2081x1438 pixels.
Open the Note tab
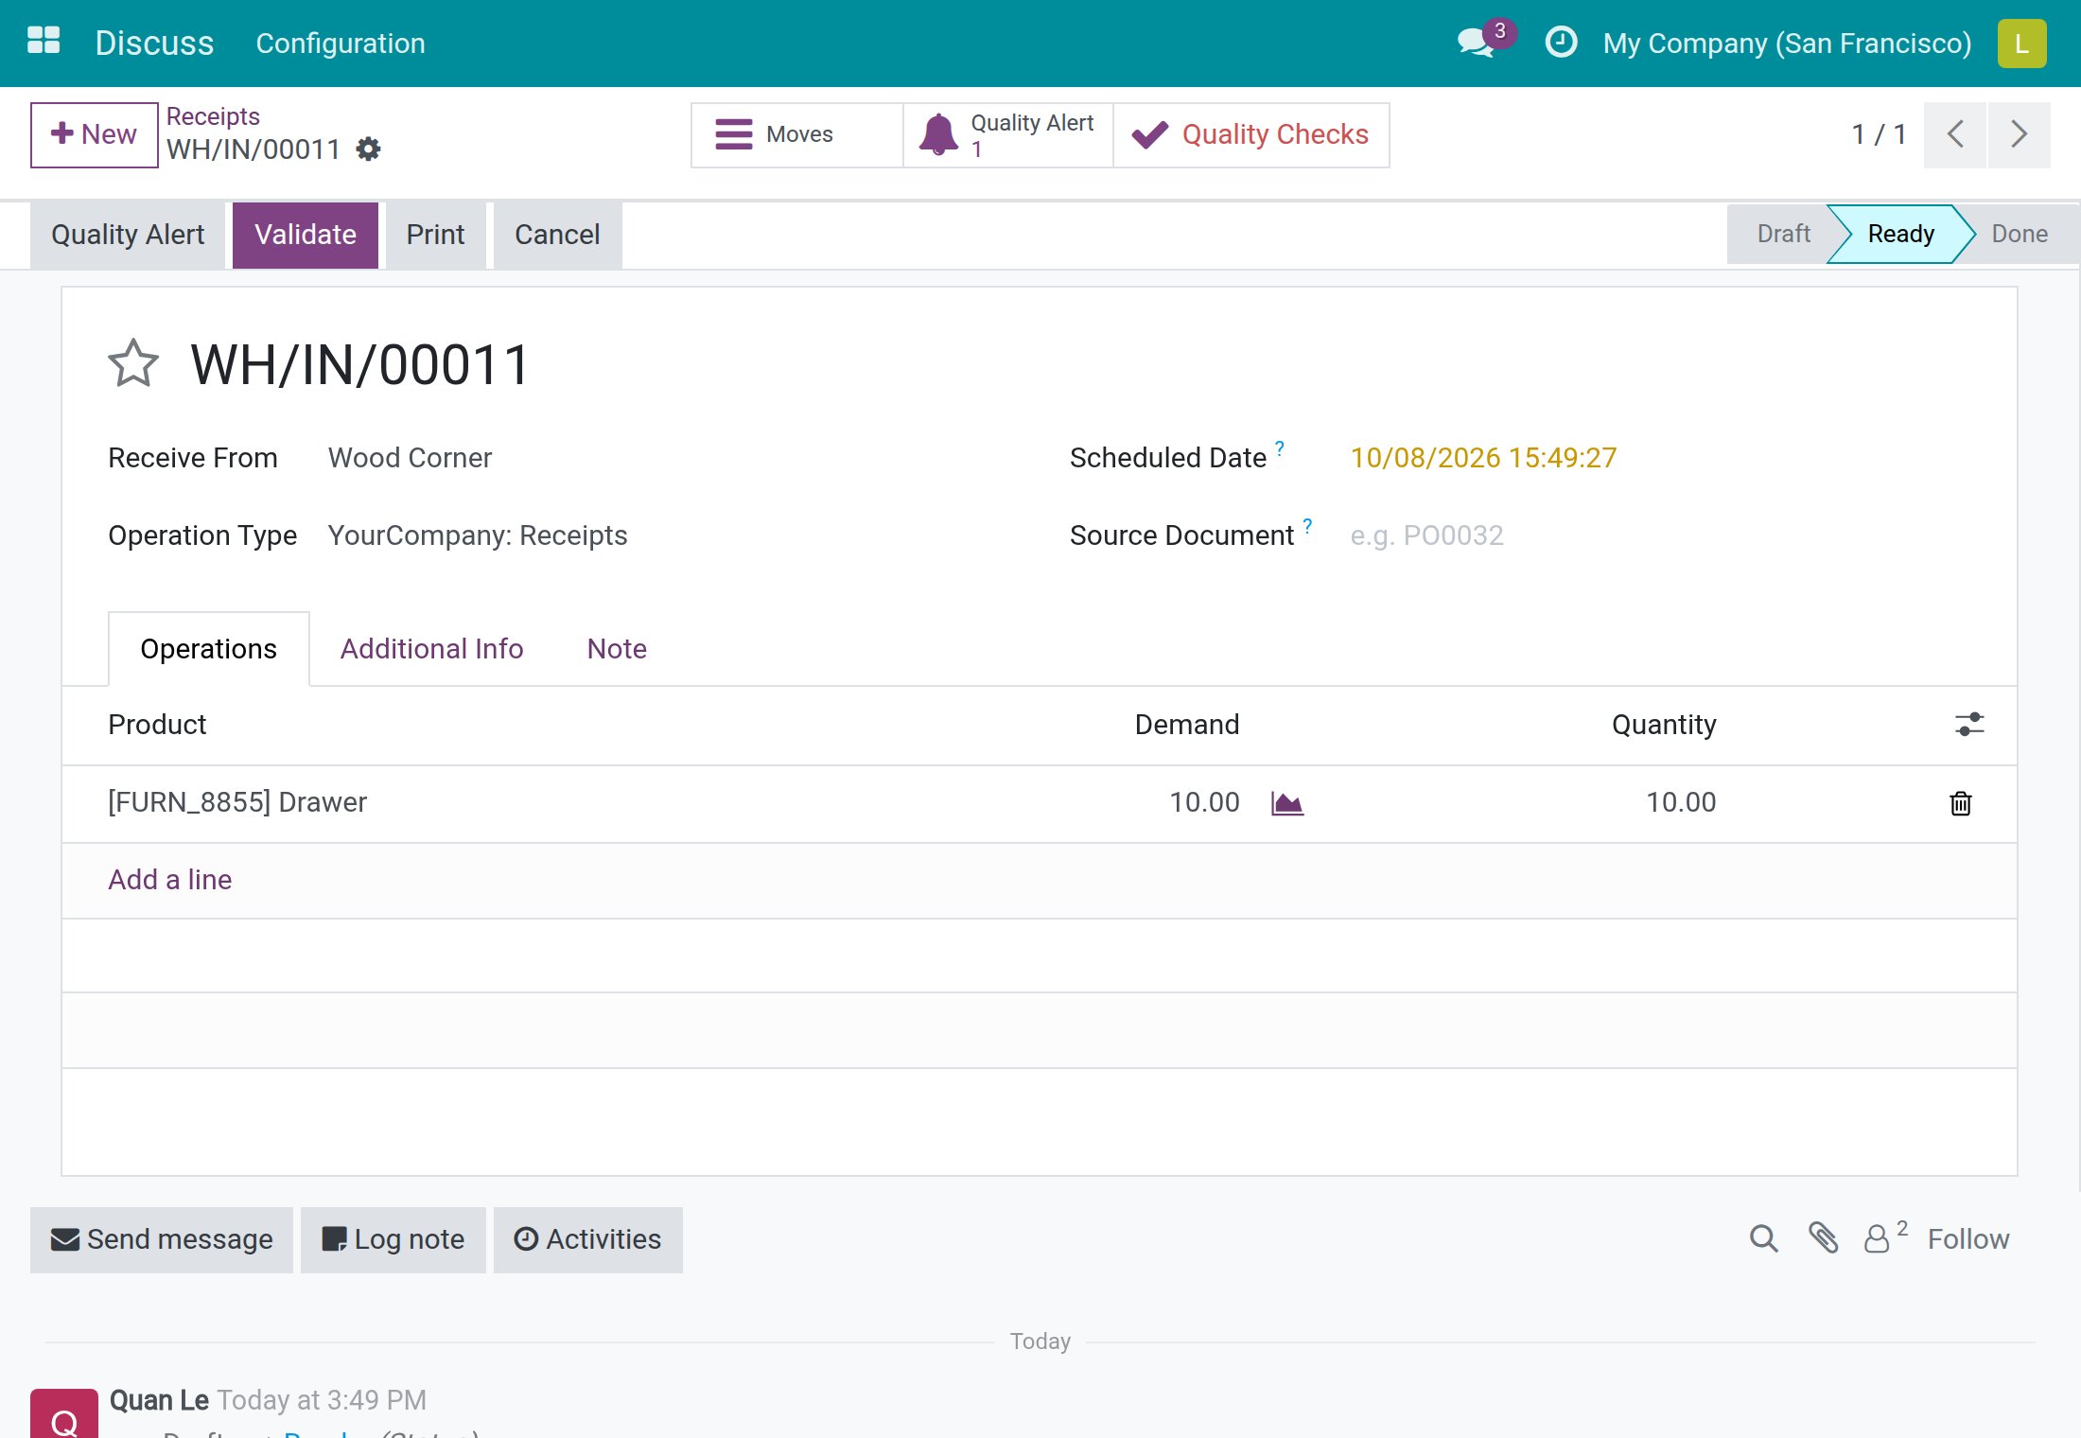[x=617, y=649]
